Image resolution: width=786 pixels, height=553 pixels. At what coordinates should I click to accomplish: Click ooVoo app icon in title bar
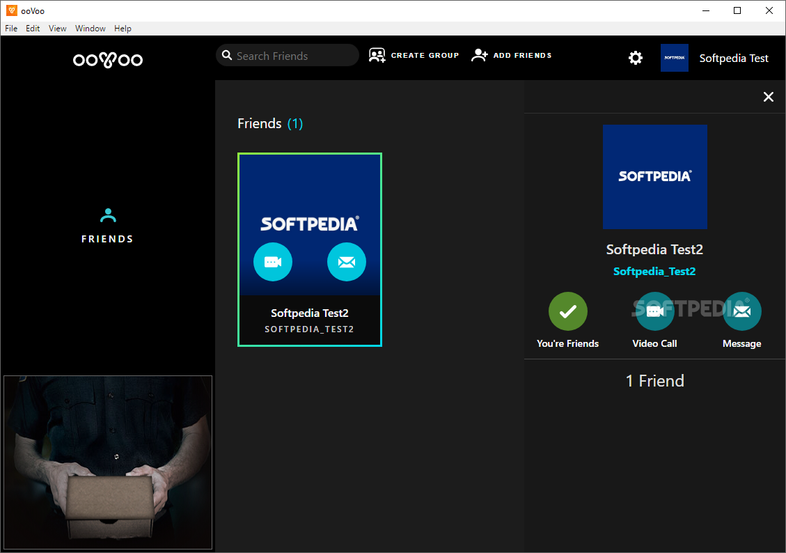coord(12,10)
